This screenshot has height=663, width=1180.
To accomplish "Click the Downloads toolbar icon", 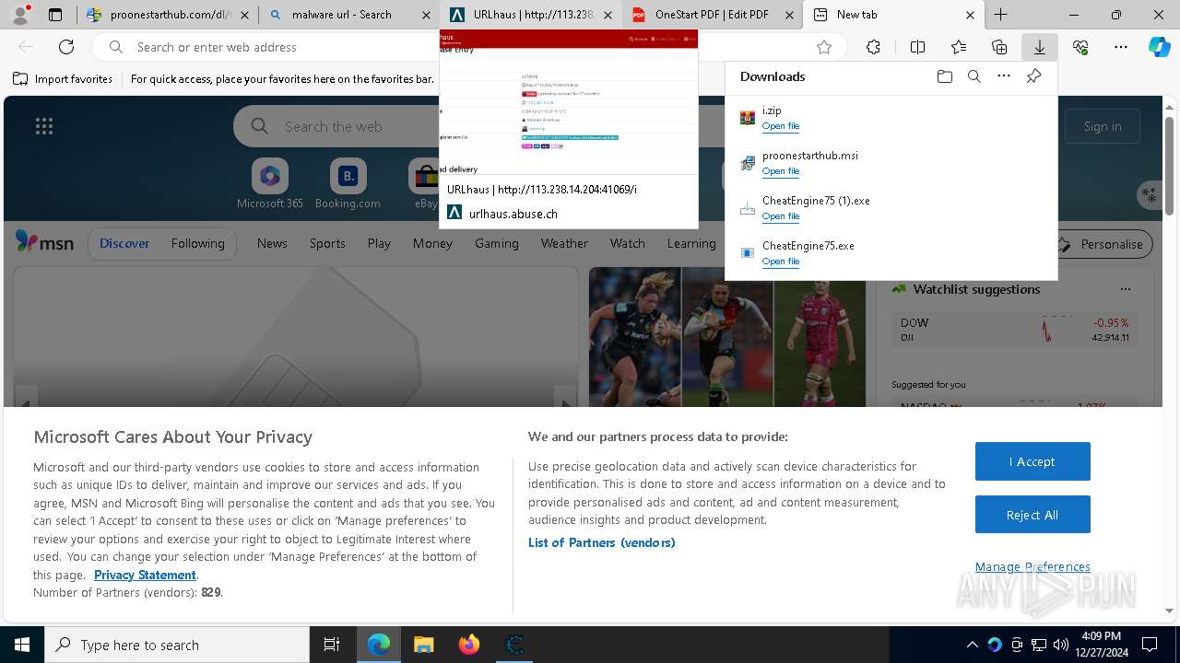I will click(1039, 47).
